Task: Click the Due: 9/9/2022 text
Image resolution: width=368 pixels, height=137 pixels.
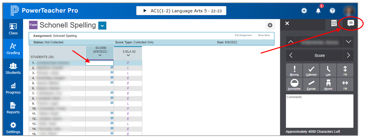Action: 227,42
